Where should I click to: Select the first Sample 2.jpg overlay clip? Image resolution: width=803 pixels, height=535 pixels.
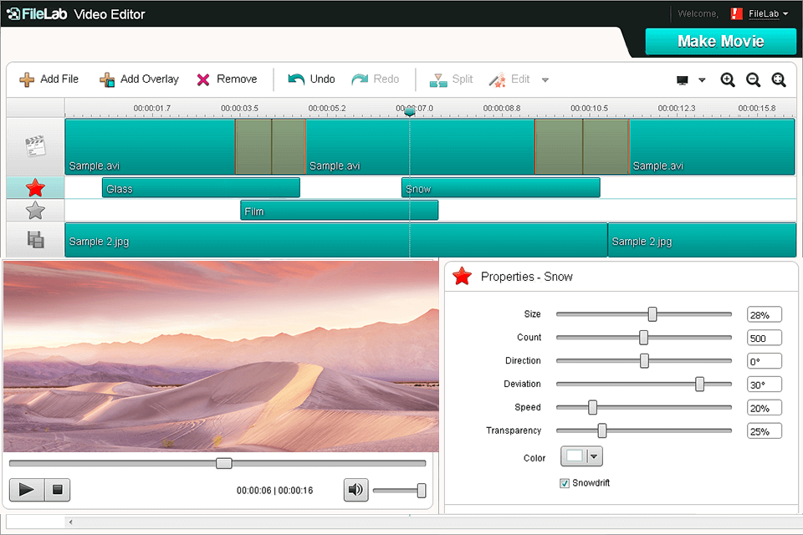pyautogui.click(x=336, y=240)
